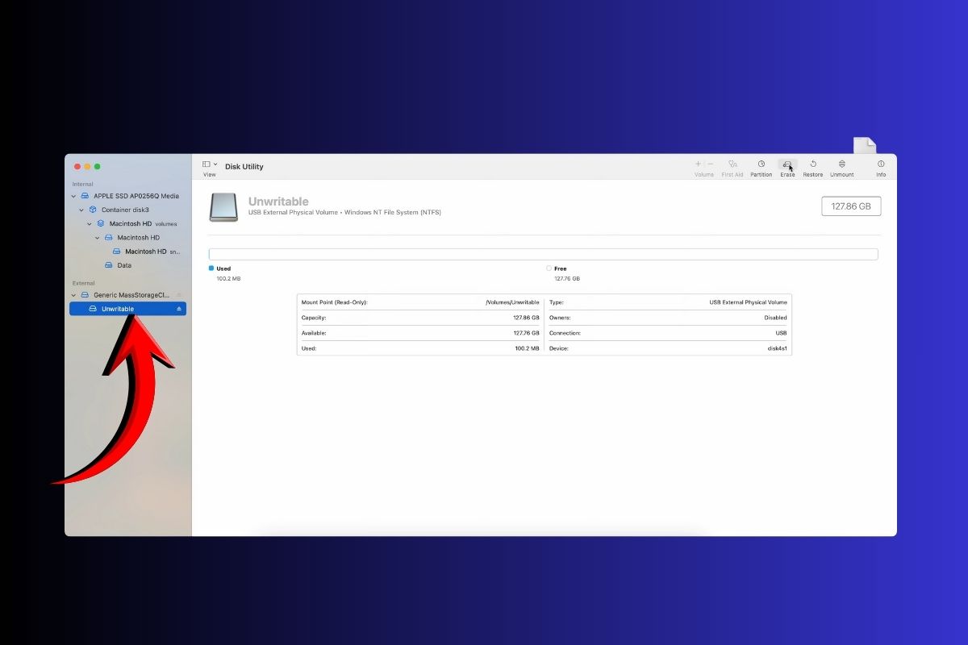Run First Aid via the stethoscope icon
The height and width of the screenshot is (645, 968).
(x=732, y=164)
